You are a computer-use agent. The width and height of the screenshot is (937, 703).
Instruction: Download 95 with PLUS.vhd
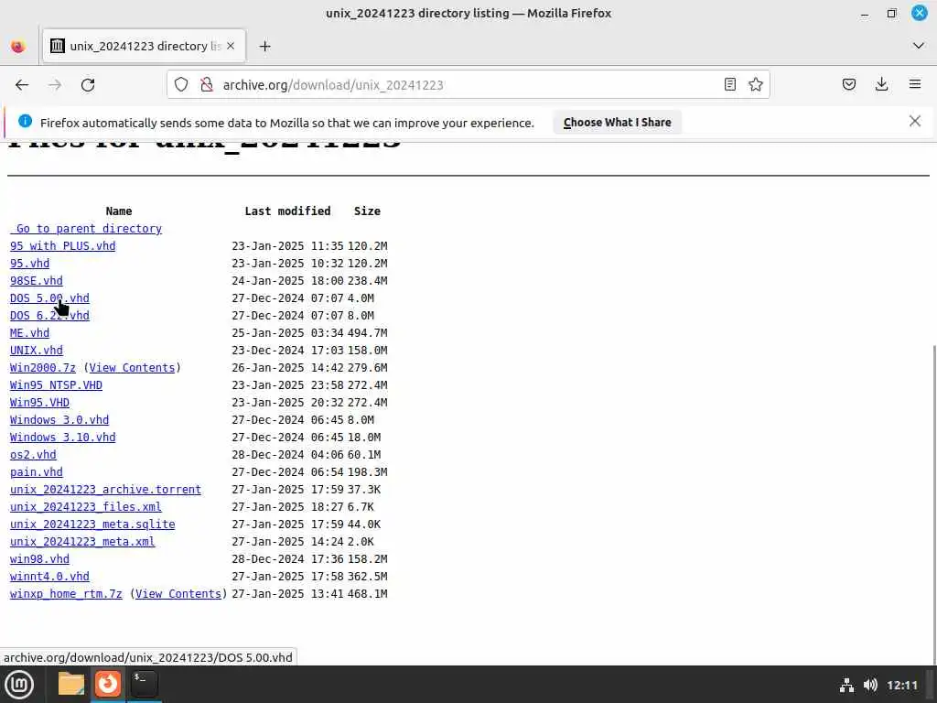63,245
